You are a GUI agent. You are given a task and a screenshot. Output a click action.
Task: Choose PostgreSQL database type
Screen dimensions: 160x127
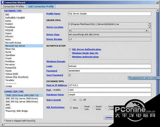point(24,68)
